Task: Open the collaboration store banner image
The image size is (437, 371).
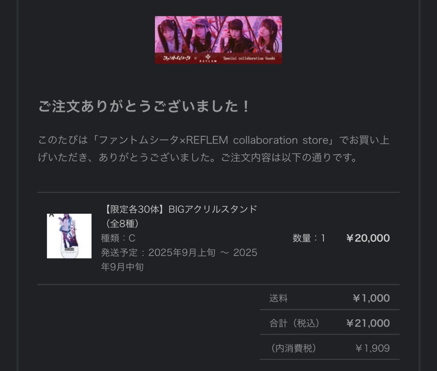Action: pyautogui.click(x=218, y=40)
